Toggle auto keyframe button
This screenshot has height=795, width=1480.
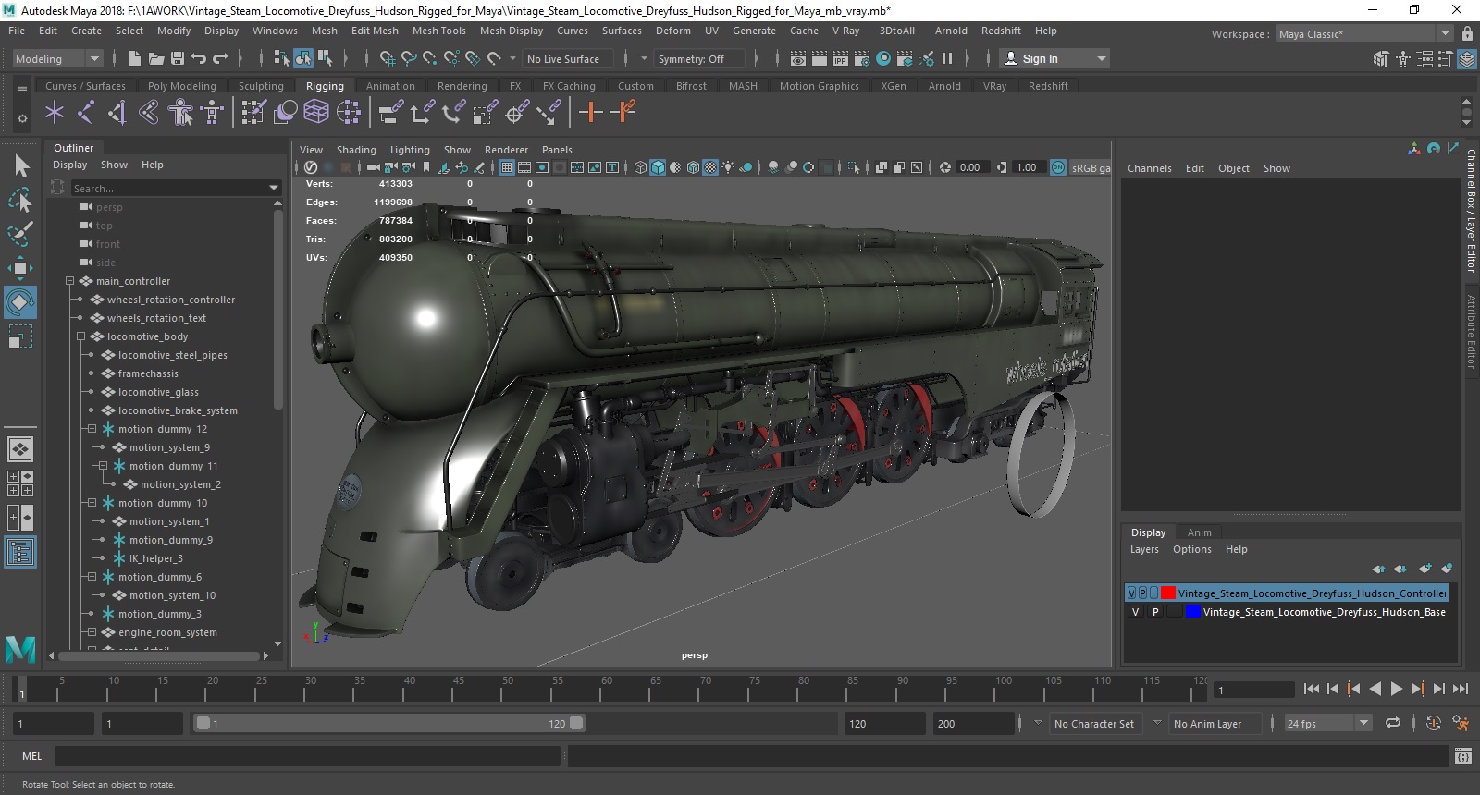(x=1434, y=723)
